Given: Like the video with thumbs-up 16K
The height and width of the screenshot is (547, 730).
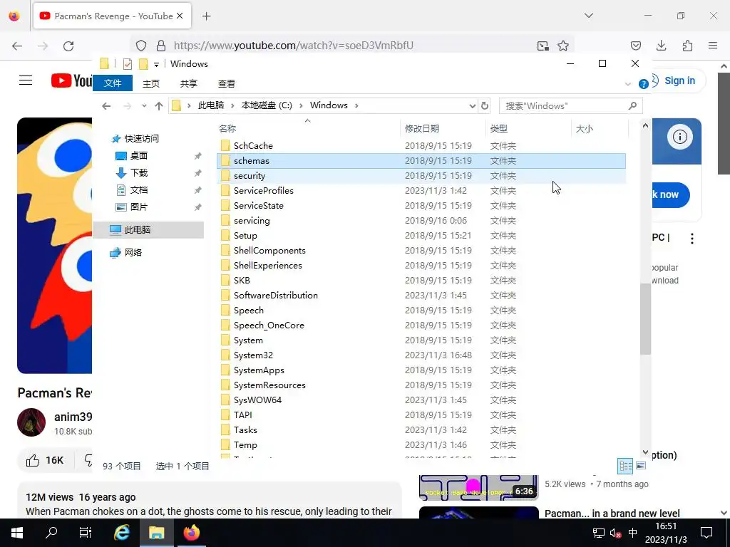Looking at the screenshot, I should point(45,461).
